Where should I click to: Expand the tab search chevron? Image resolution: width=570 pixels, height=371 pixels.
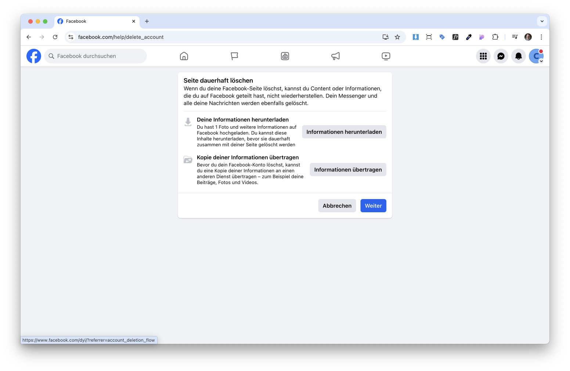[x=542, y=21]
